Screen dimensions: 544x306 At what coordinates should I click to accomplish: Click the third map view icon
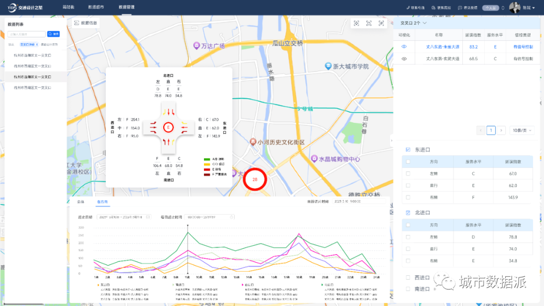[381, 23]
